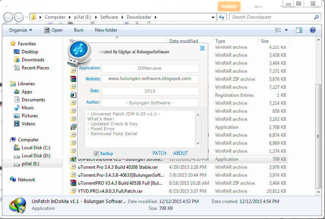325x219 pixels.
Task: Click the Website field
Action: click(x=150, y=79)
